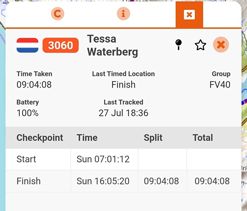Click the FV40 group value

pyautogui.click(x=220, y=85)
